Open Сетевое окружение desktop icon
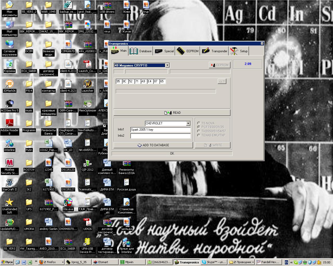This screenshot has height=266, width=333. click(x=9, y=48)
